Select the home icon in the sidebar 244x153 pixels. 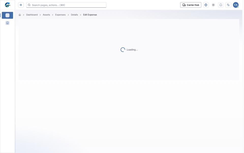click(x=7, y=15)
